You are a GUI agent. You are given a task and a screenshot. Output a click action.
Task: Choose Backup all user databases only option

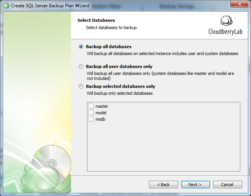(81, 66)
